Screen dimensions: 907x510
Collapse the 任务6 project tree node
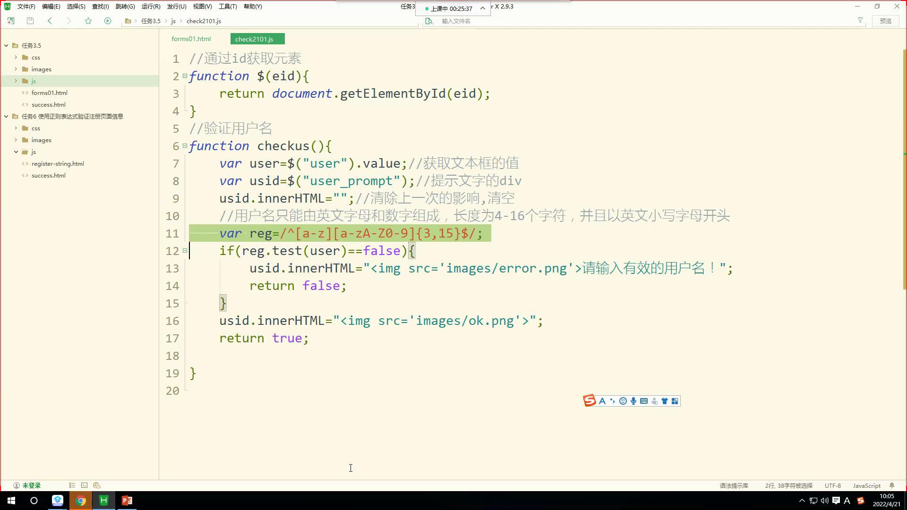(6, 116)
